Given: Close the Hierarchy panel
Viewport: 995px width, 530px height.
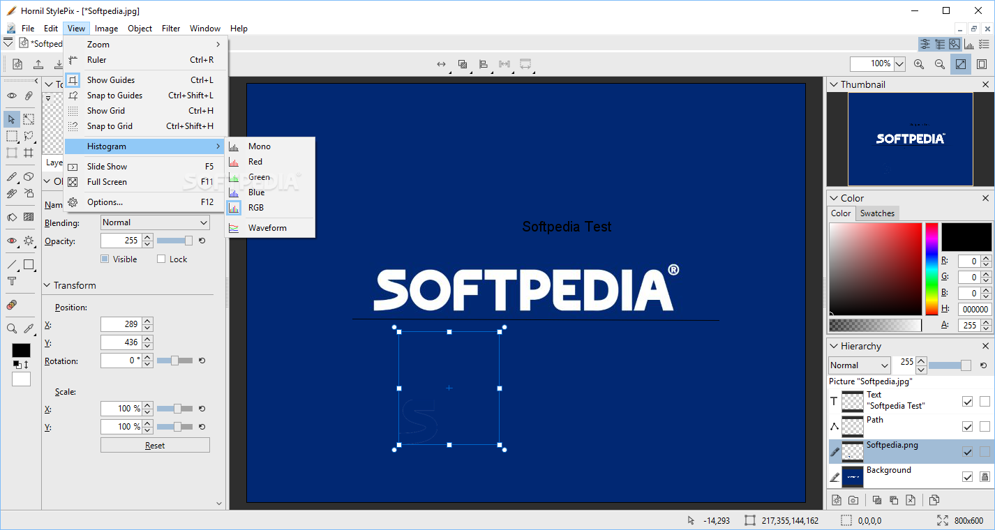Looking at the screenshot, I should pos(986,346).
